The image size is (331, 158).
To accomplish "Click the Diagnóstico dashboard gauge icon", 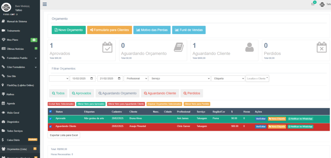I will point(3,122).
